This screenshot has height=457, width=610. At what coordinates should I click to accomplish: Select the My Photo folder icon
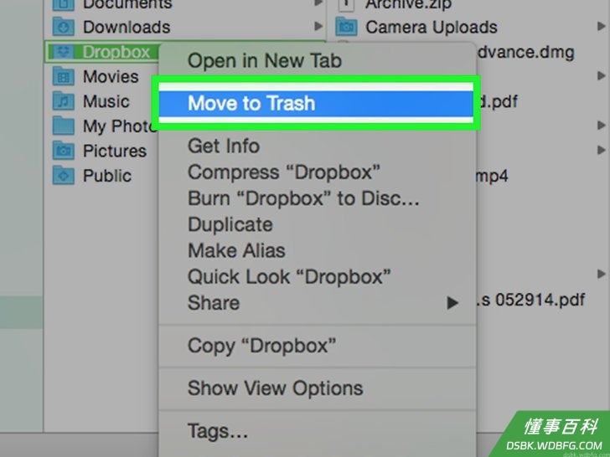tap(63, 126)
